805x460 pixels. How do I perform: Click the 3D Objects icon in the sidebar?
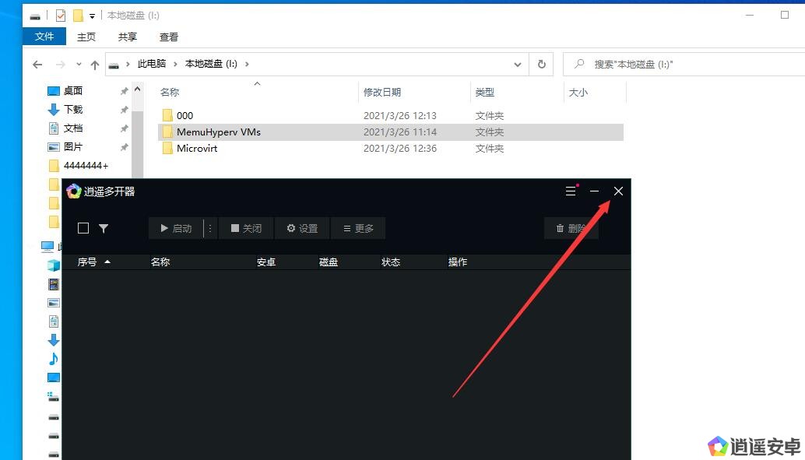tap(54, 265)
